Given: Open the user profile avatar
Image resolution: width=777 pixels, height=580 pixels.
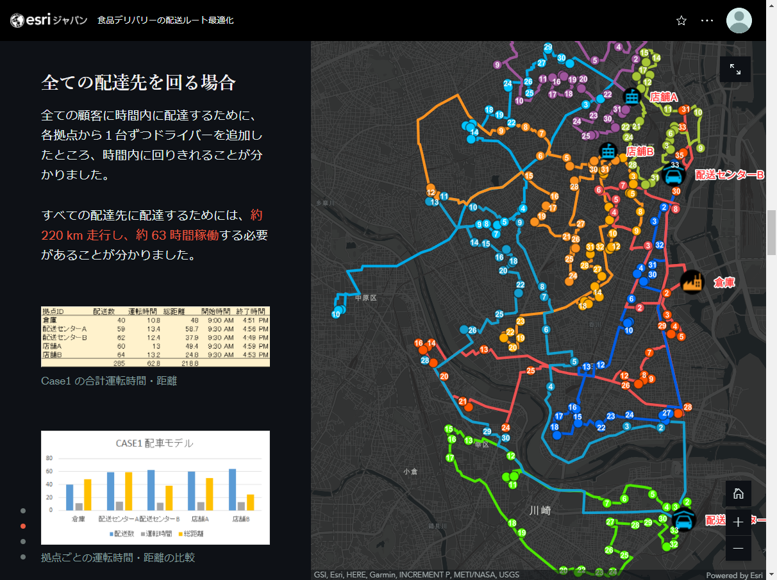Looking at the screenshot, I should click(739, 21).
